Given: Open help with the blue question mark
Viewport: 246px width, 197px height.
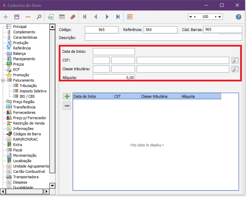Looking at the screenshot, I should pyautogui.click(x=238, y=17).
